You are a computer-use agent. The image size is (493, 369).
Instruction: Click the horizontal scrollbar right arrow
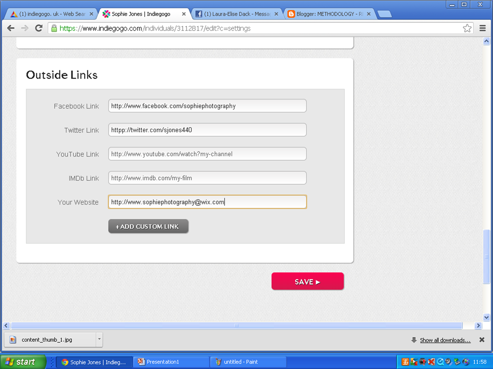tap(478, 325)
